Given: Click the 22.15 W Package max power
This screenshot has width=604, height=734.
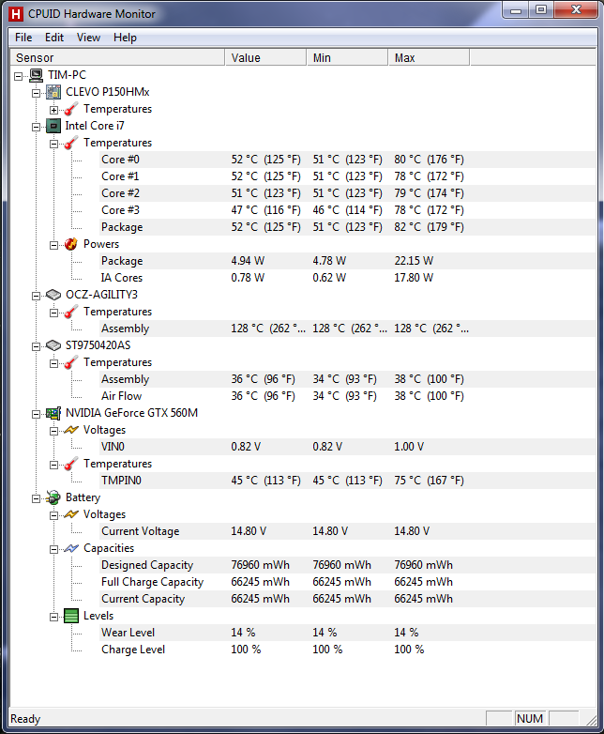Looking at the screenshot, I should (414, 261).
